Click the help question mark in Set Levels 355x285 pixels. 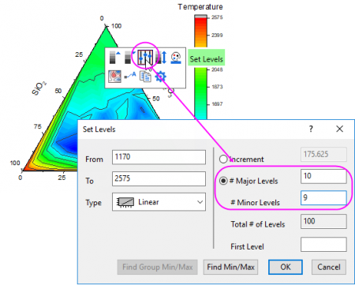tap(311, 129)
